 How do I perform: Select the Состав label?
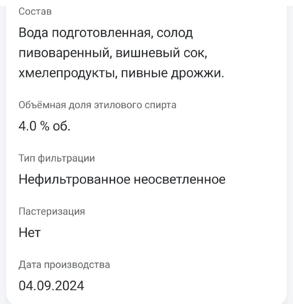[35, 11]
